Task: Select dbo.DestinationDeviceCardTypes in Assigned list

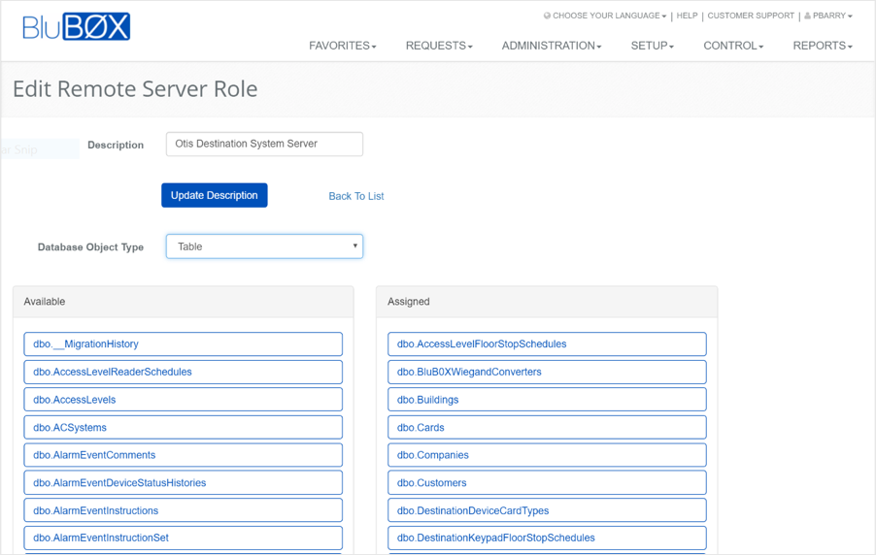Action: 547,510
